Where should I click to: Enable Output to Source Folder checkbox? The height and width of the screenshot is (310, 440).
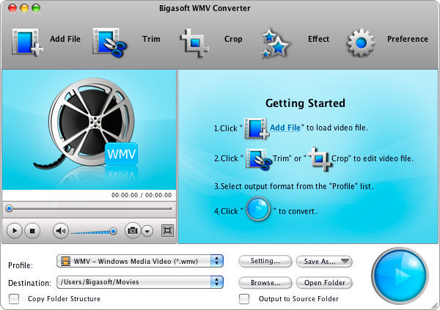click(x=244, y=299)
